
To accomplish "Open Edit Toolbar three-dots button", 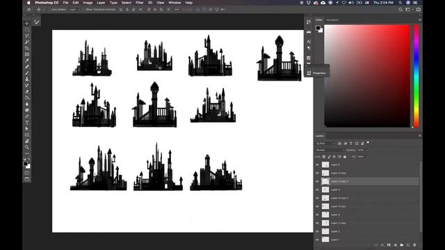I will point(27,153).
